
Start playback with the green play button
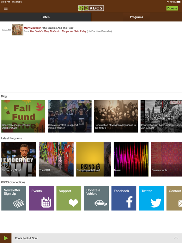coord(6,238)
